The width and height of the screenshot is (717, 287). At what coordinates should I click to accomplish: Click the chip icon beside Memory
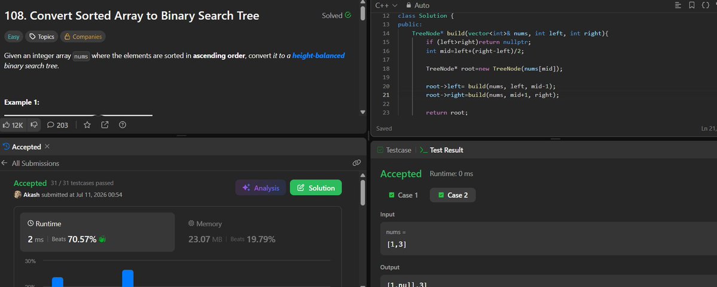pyautogui.click(x=191, y=224)
